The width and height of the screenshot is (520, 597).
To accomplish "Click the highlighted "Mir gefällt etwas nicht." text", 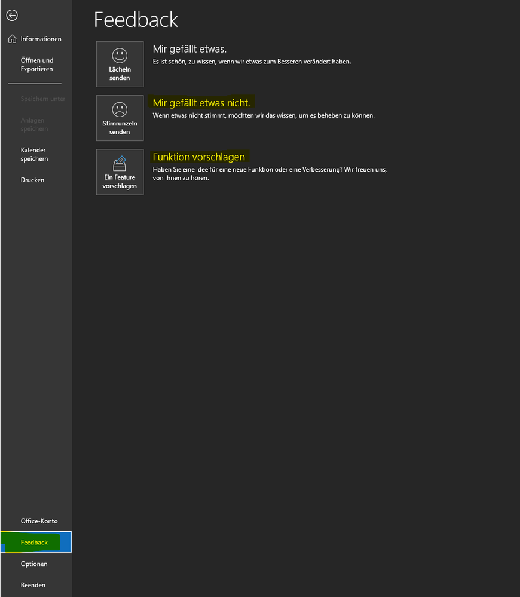I will coord(201,102).
